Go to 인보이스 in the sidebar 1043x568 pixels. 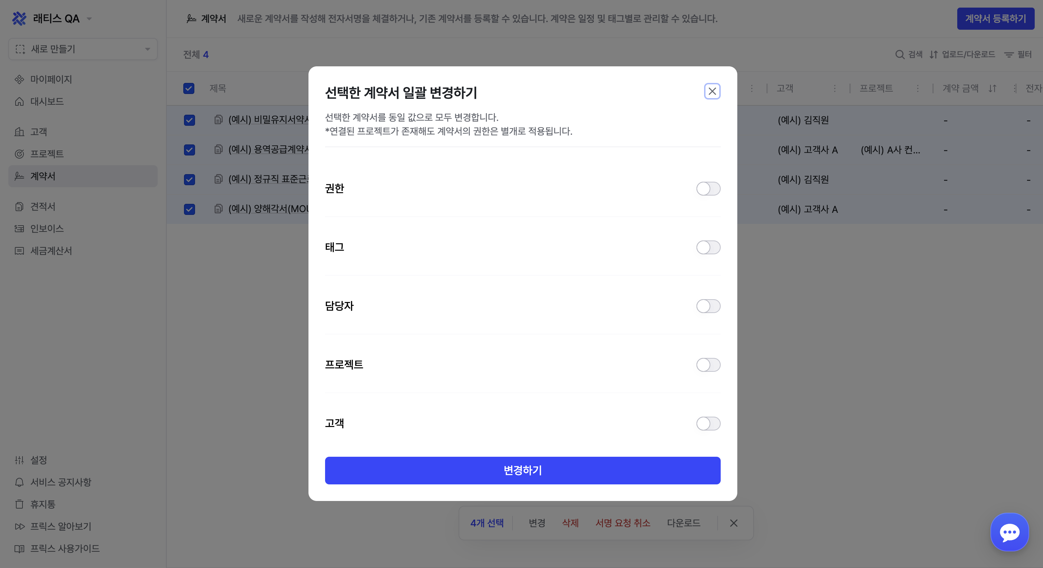[x=47, y=229]
